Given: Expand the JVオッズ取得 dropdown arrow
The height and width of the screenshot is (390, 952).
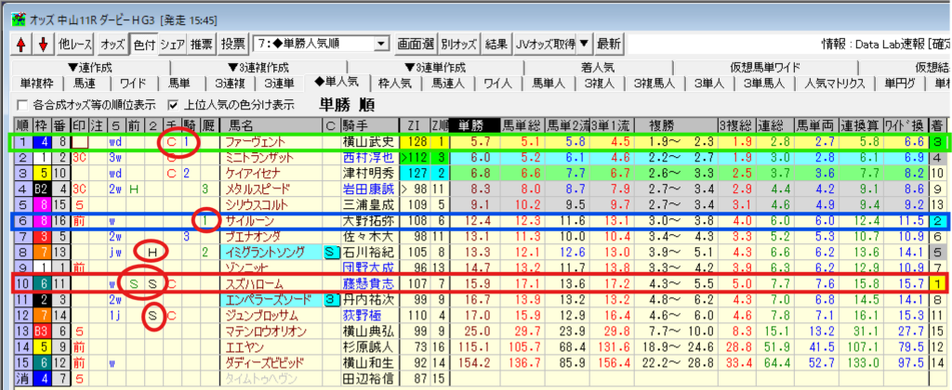Looking at the screenshot, I should point(584,44).
